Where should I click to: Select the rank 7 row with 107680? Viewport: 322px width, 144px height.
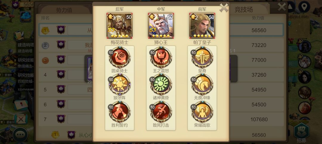pyautogui.click(x=161, y=119)
